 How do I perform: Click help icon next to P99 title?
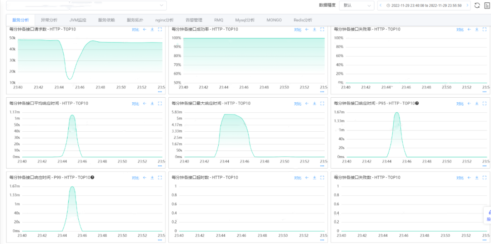point(92,177)
